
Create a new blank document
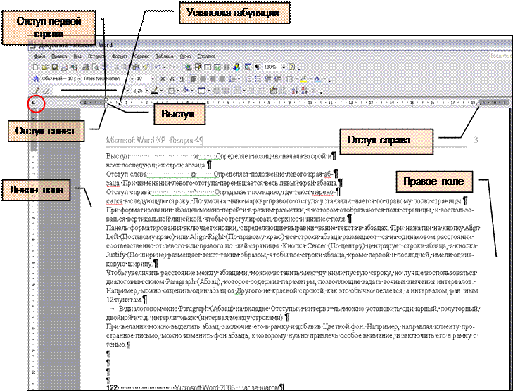pos(35,68)
